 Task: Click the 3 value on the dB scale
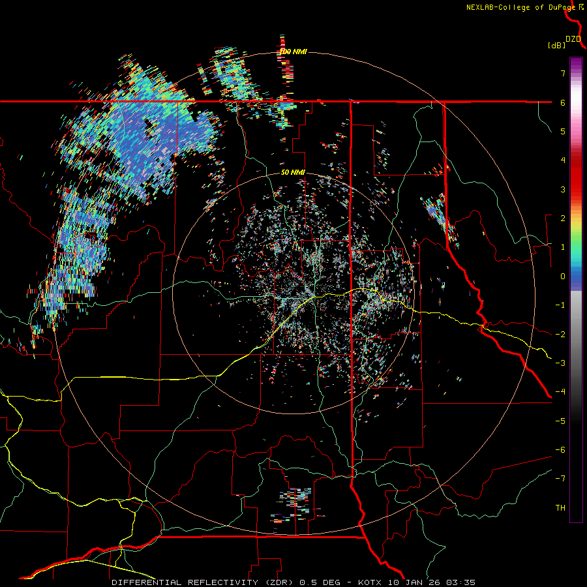click(x=563, y=189)
